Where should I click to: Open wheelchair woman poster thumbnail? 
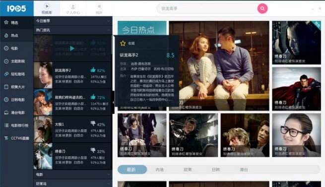142,135
